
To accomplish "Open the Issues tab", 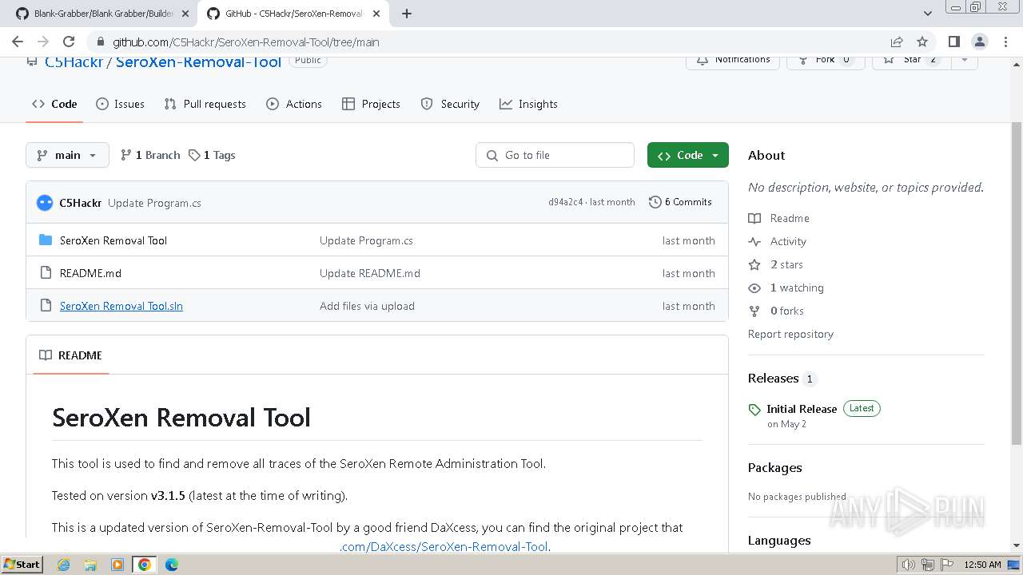I will 120,104.
